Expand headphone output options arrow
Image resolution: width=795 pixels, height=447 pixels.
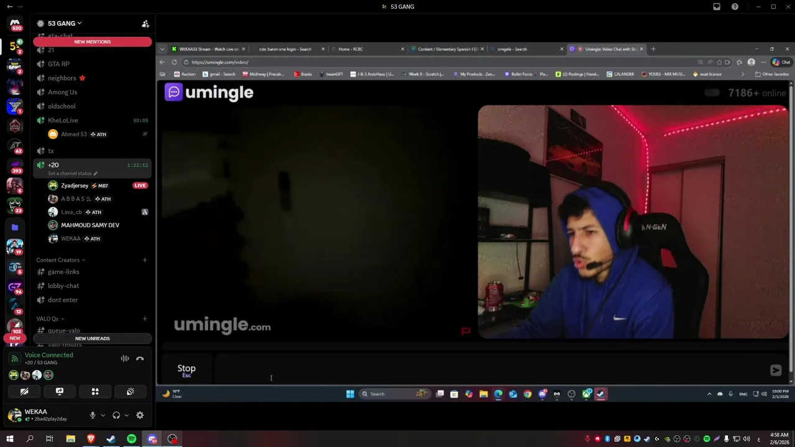point(126,415)
